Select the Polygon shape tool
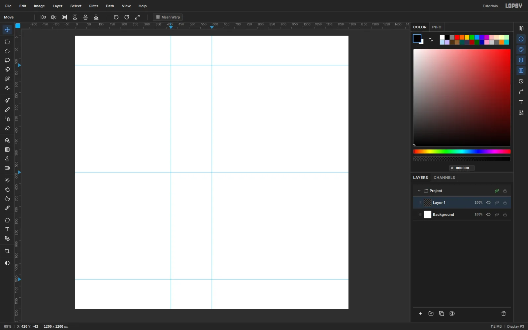 7,220
